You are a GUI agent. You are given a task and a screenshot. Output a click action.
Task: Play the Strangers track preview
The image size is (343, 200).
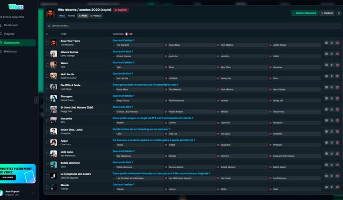(x=332, y=99)
